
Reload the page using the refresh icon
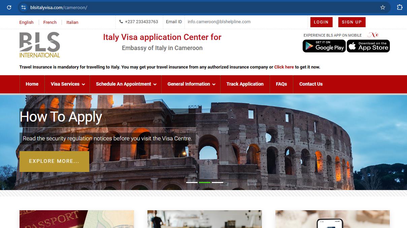pyautogui.click(x=9, y=7)
